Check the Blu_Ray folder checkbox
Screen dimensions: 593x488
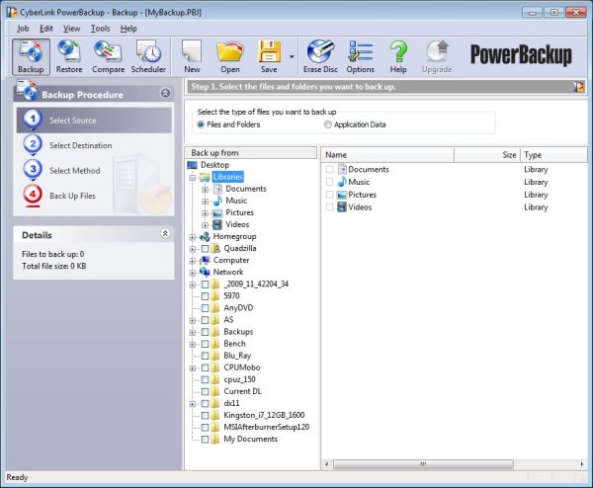[x=205, y=356]
